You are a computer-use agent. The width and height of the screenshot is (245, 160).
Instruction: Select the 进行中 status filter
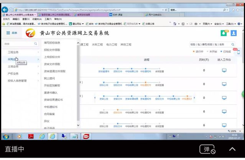point(199,51)
